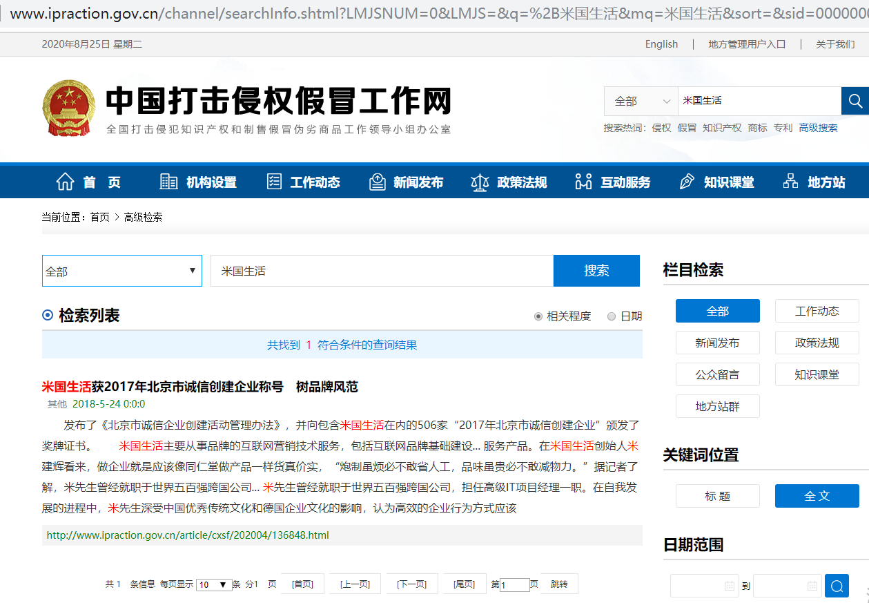The height and width of the screenshot is (603, 869).
Task: Set keyword position to 标题
Action: coord(718,496)
